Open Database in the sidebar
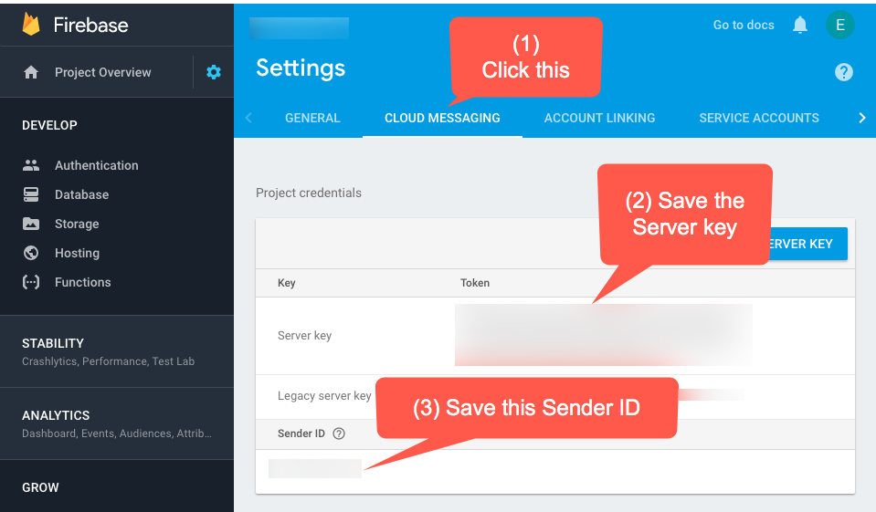876x512 pixels. pos(81,194)
